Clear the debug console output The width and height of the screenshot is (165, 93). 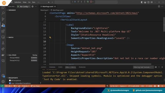click(x=156, y=67)
